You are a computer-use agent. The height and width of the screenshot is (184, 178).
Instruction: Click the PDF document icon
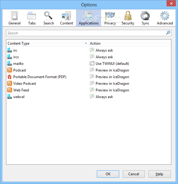click(10, 77)
